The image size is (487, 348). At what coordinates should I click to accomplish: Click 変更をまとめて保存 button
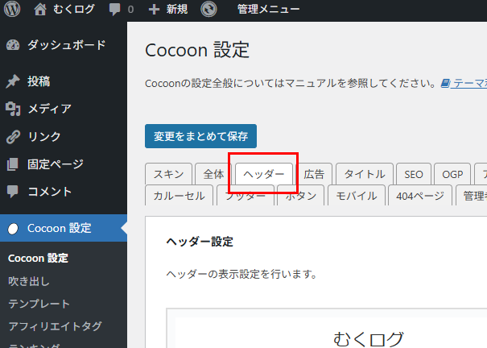[x=200, y=136]
